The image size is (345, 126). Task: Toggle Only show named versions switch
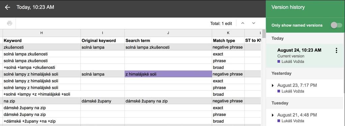(x=337, y=25)
